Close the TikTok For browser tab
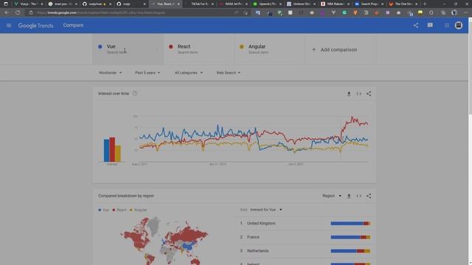Image resolution: width=472 pixels, height=265 pixels. [212, 4]
